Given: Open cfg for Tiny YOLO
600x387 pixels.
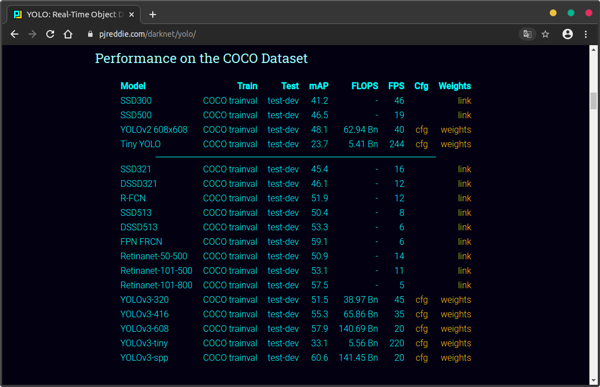Looking at the screenshot, I should (x=422, y=144).
